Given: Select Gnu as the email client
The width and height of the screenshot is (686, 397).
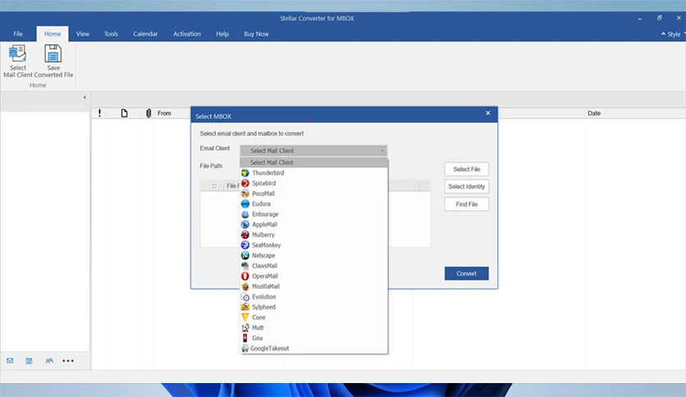Looking at the screenshot, I should coord(313,338).
